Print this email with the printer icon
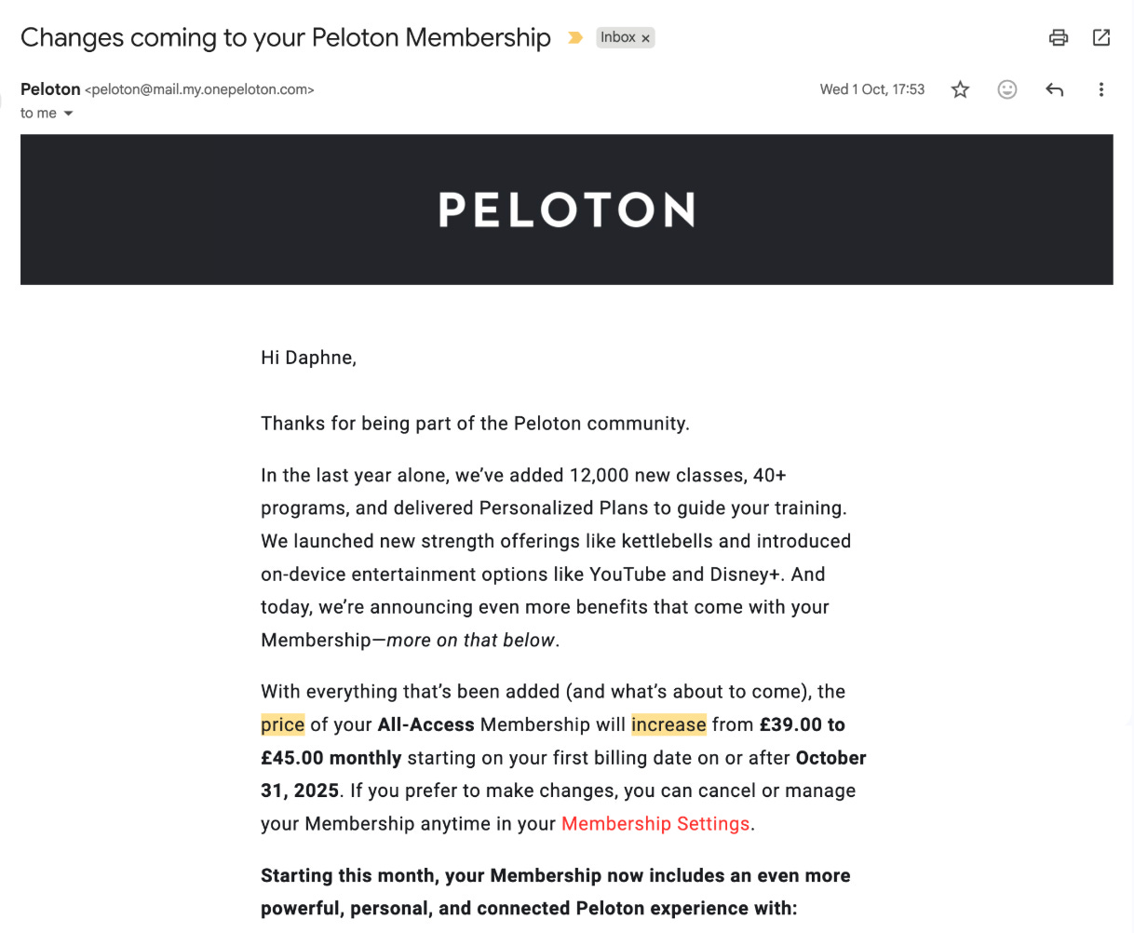This screenshot has width=1134, height=933. [1058, 37]
